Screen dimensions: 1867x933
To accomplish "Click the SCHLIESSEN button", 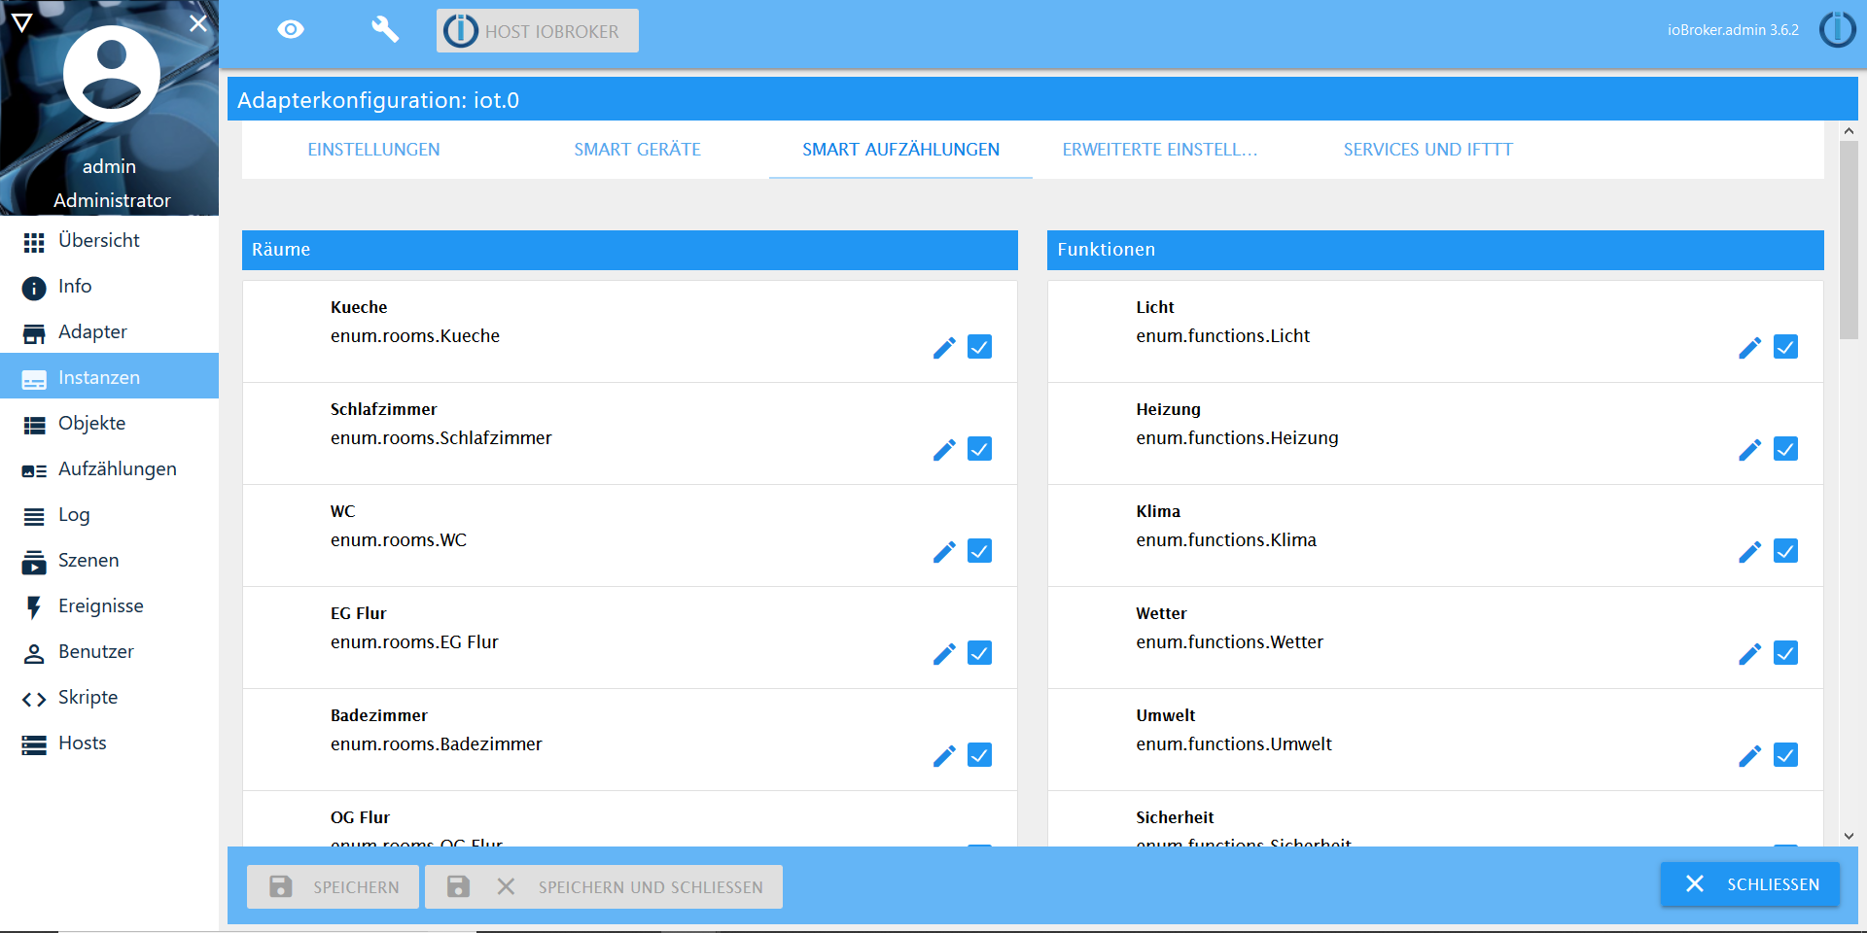I will pos(1750,884).
